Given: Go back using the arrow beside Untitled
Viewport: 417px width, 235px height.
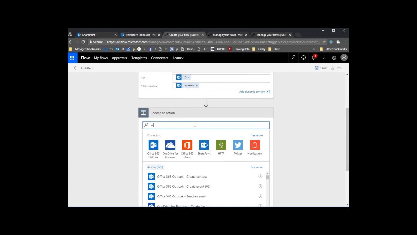Looking at the screenshot, I should [76, 68].
